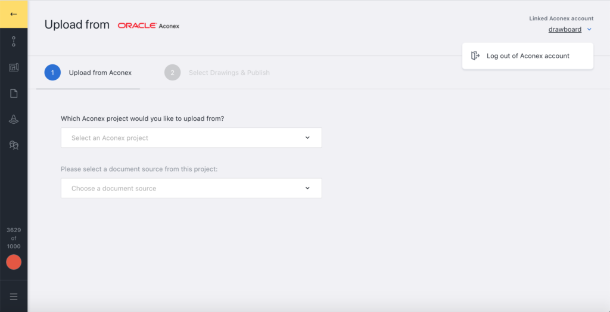Open the chat bubbles icon in sidebar

14,145
